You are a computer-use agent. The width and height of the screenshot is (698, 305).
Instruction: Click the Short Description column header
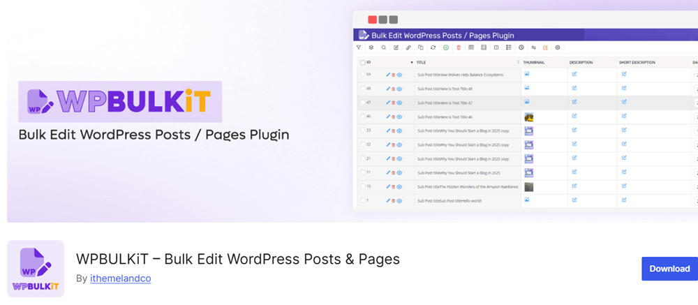coord(637,63)
